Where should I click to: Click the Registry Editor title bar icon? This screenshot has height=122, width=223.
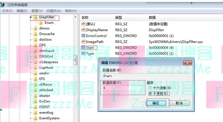point(3,5)
